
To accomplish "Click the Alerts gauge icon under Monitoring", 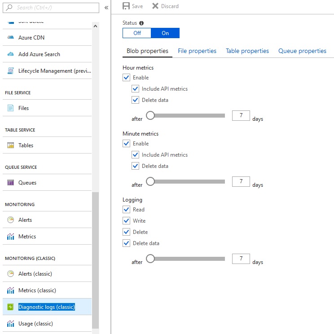I will point(10,220).
